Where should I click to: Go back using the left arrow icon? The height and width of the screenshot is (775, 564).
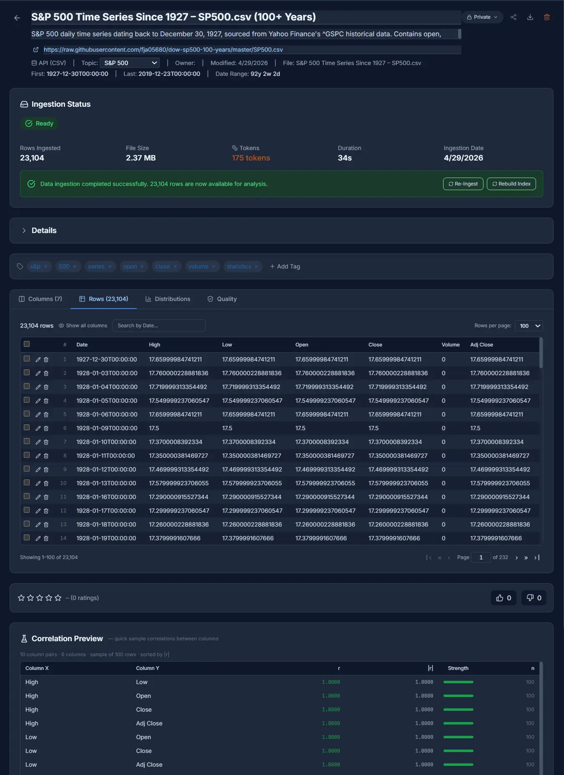17,18
